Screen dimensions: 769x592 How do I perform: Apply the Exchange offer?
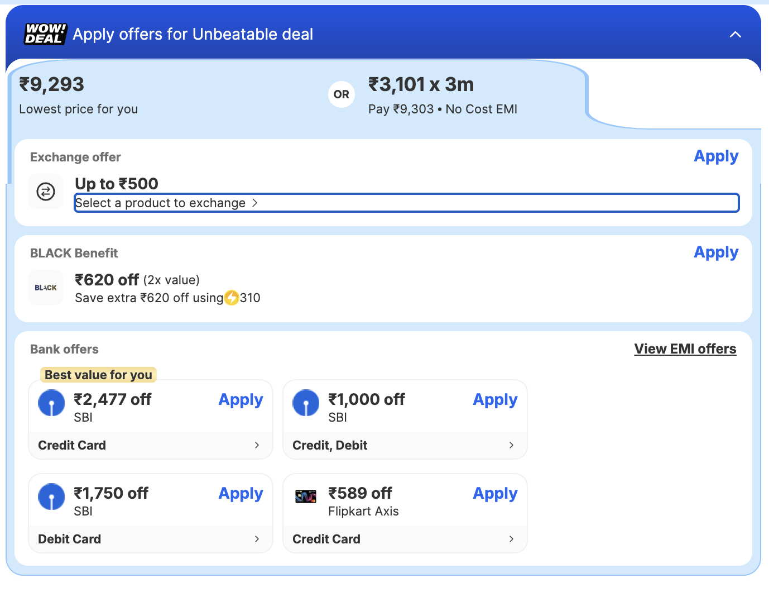coord(715,156)
